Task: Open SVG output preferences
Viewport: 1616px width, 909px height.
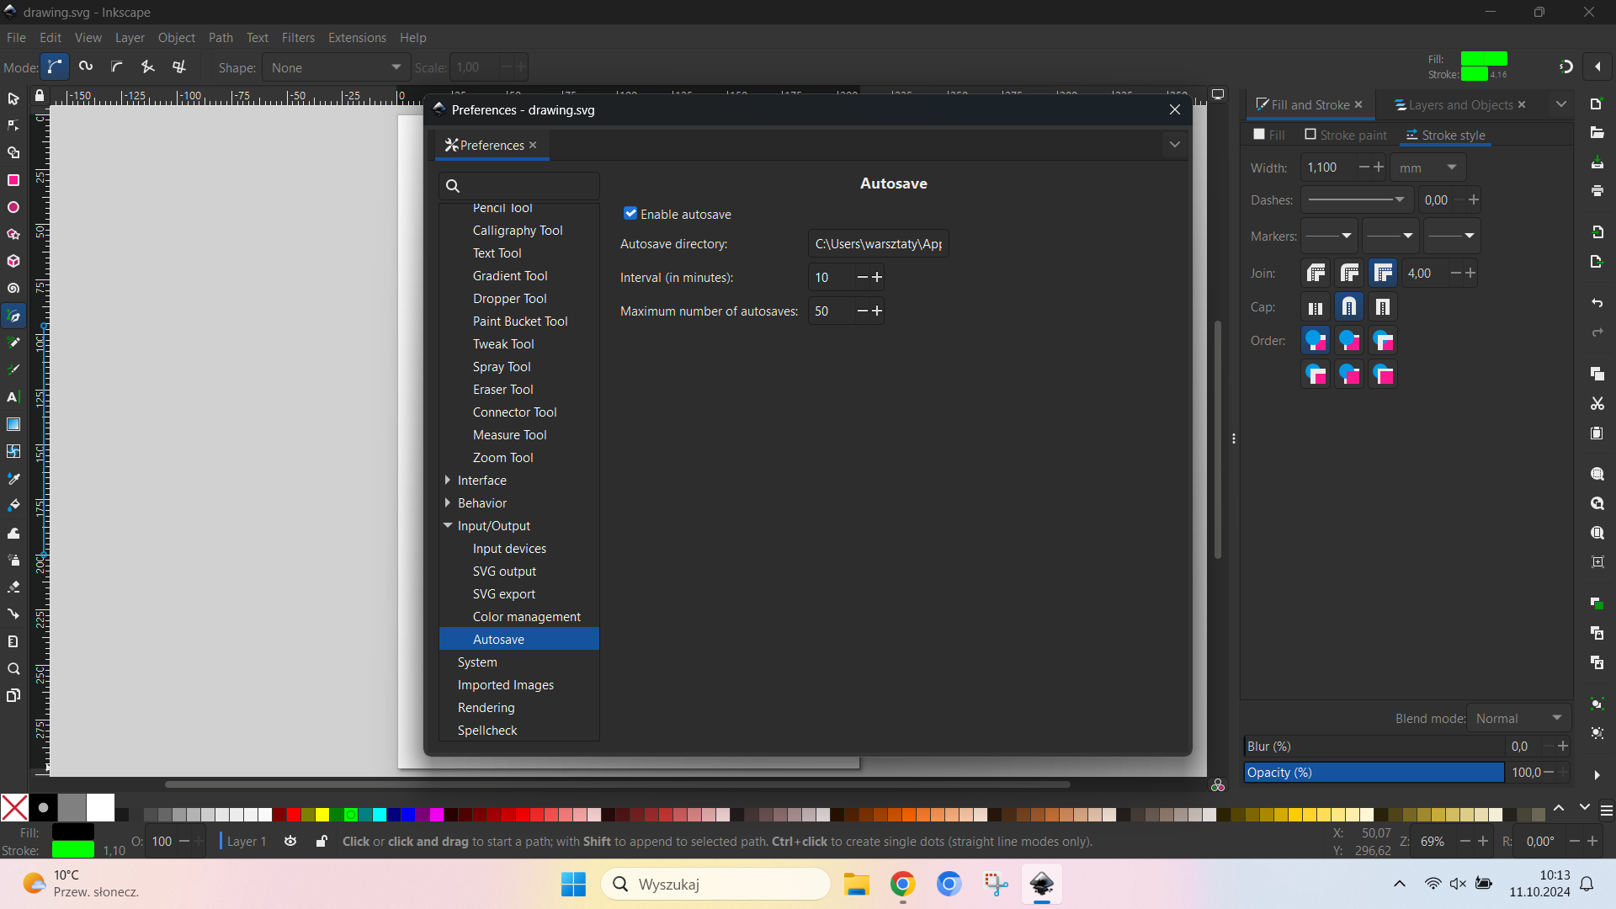Action: pos(504,571)
